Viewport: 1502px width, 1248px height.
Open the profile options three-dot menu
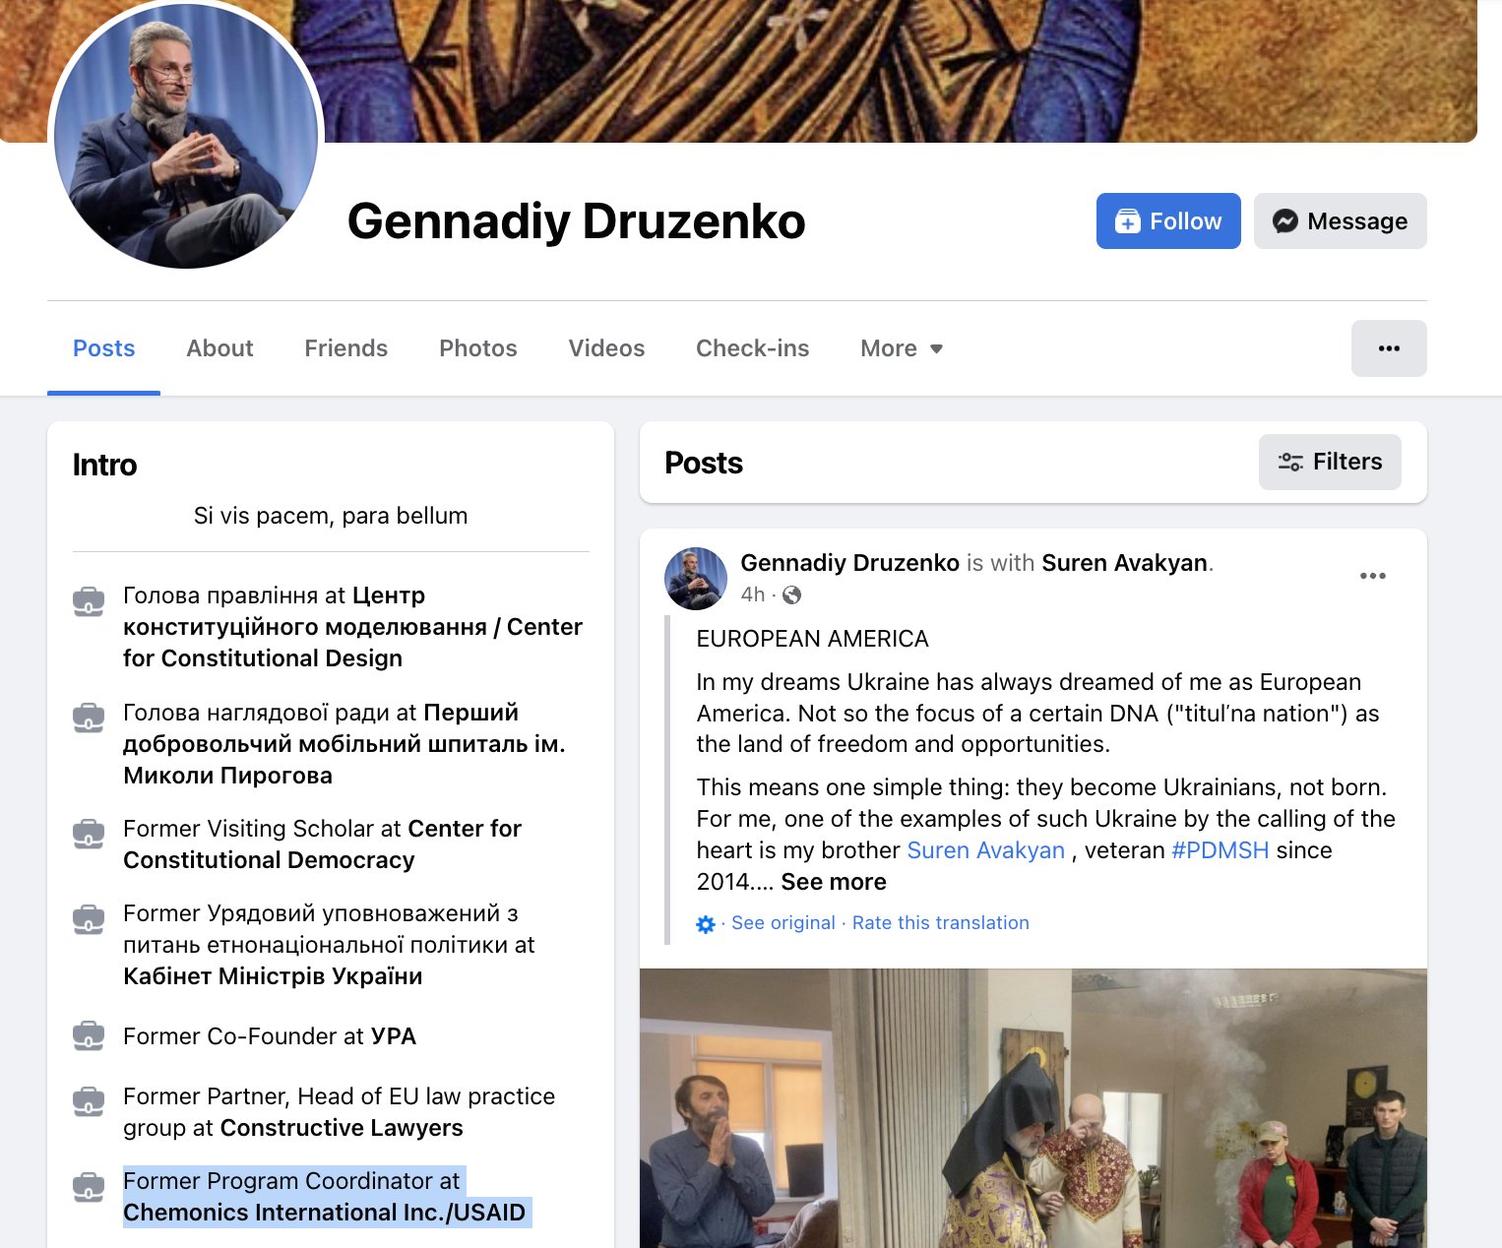pyautogui.click(x=1389, y=348)
